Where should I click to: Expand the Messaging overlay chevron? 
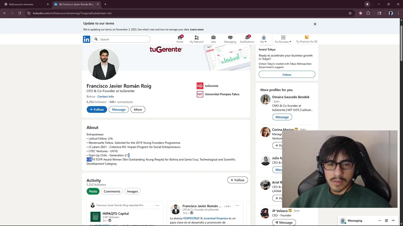point(393,221)
